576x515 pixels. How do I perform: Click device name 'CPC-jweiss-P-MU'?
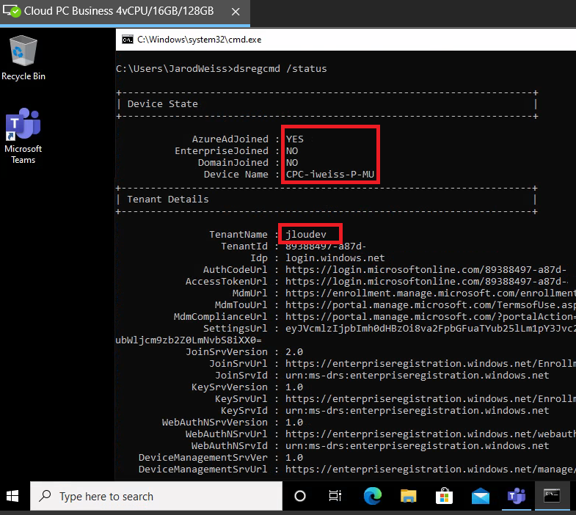point(330,175)
